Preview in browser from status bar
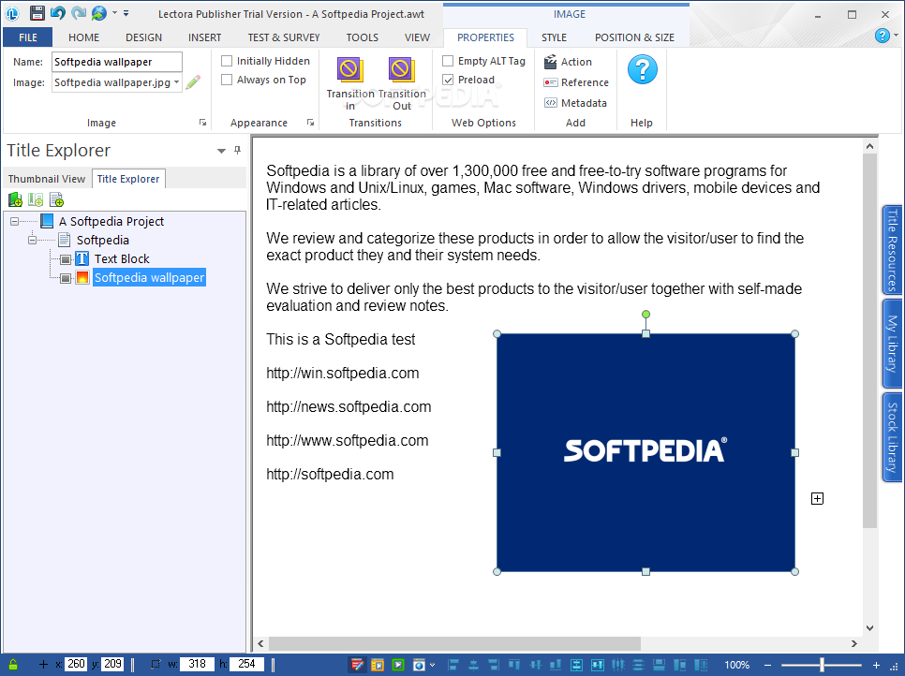This screenshot has width=905, height=676. point(420,665)
